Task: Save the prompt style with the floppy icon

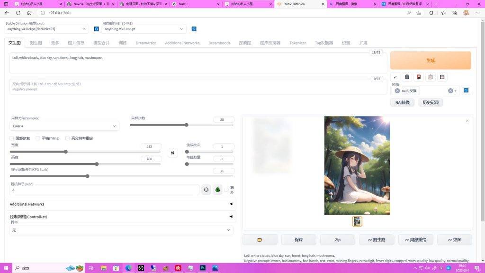Action: point(442,77)
